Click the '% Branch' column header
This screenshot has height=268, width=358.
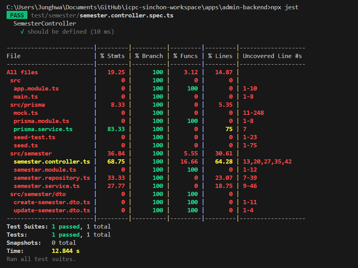[x=149, y=56]
